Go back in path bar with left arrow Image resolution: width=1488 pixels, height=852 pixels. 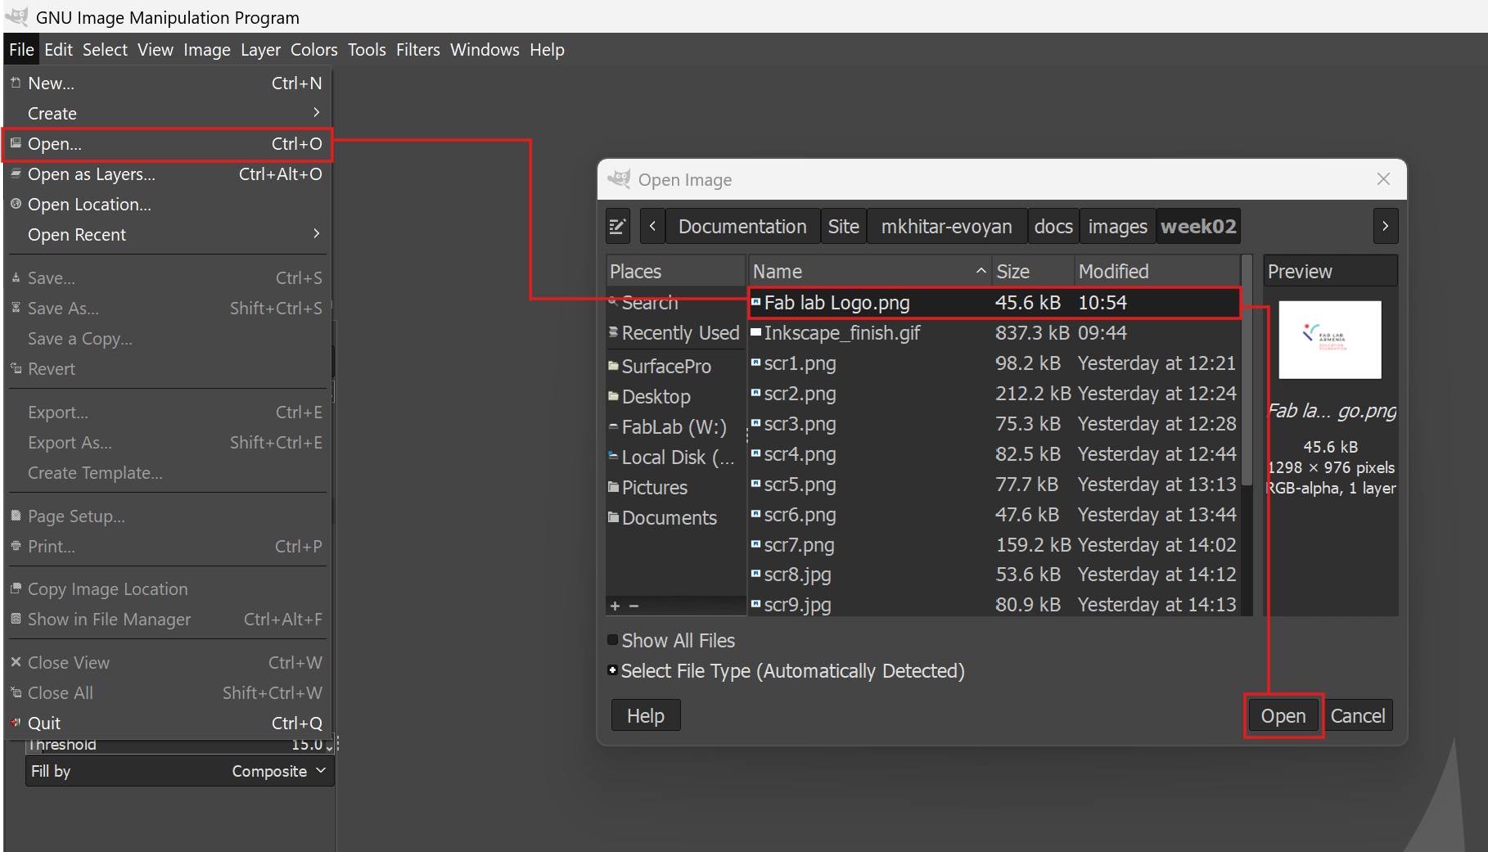[x=652, y=227]
